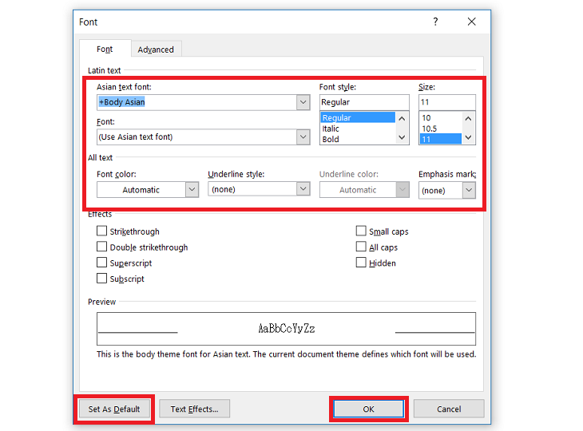Close the Font dialog with X
This screenshot has height=431, width=583.
[471, 22]
